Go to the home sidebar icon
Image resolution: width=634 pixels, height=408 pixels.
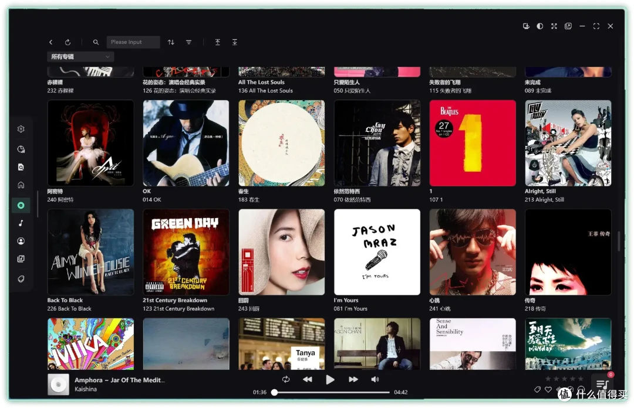[x=21, y=185]
